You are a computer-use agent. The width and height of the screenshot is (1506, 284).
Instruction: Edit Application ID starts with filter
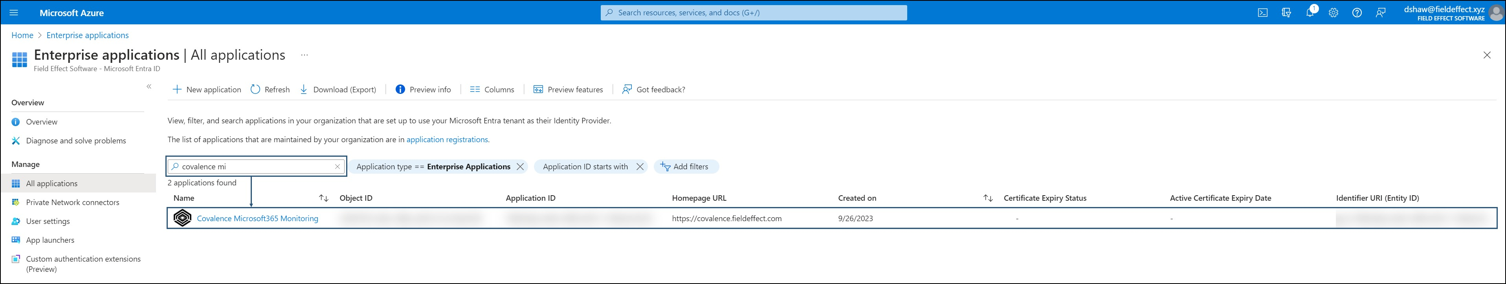click(585, 167)
